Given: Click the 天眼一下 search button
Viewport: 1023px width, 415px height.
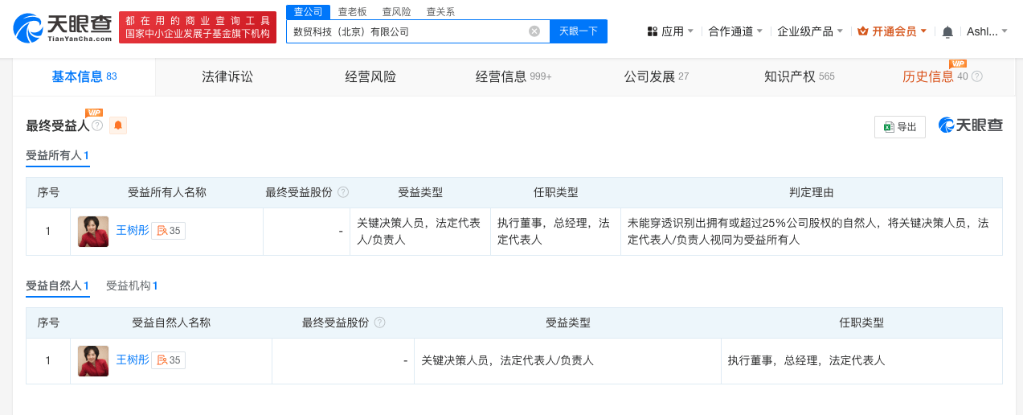Looking at the screenshot, I should 579,31.
